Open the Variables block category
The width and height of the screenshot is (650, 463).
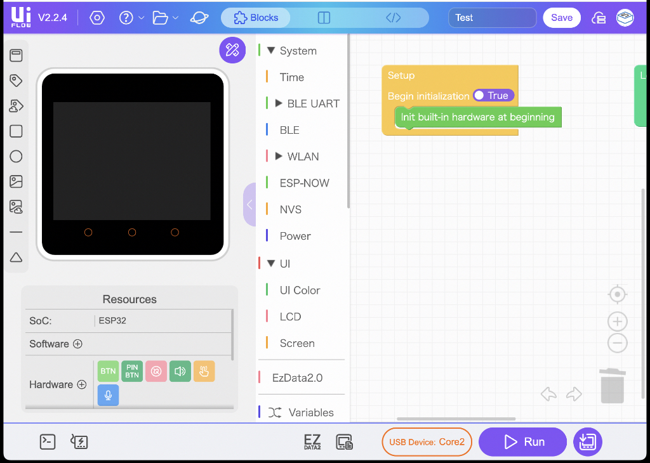click(311, 412)
